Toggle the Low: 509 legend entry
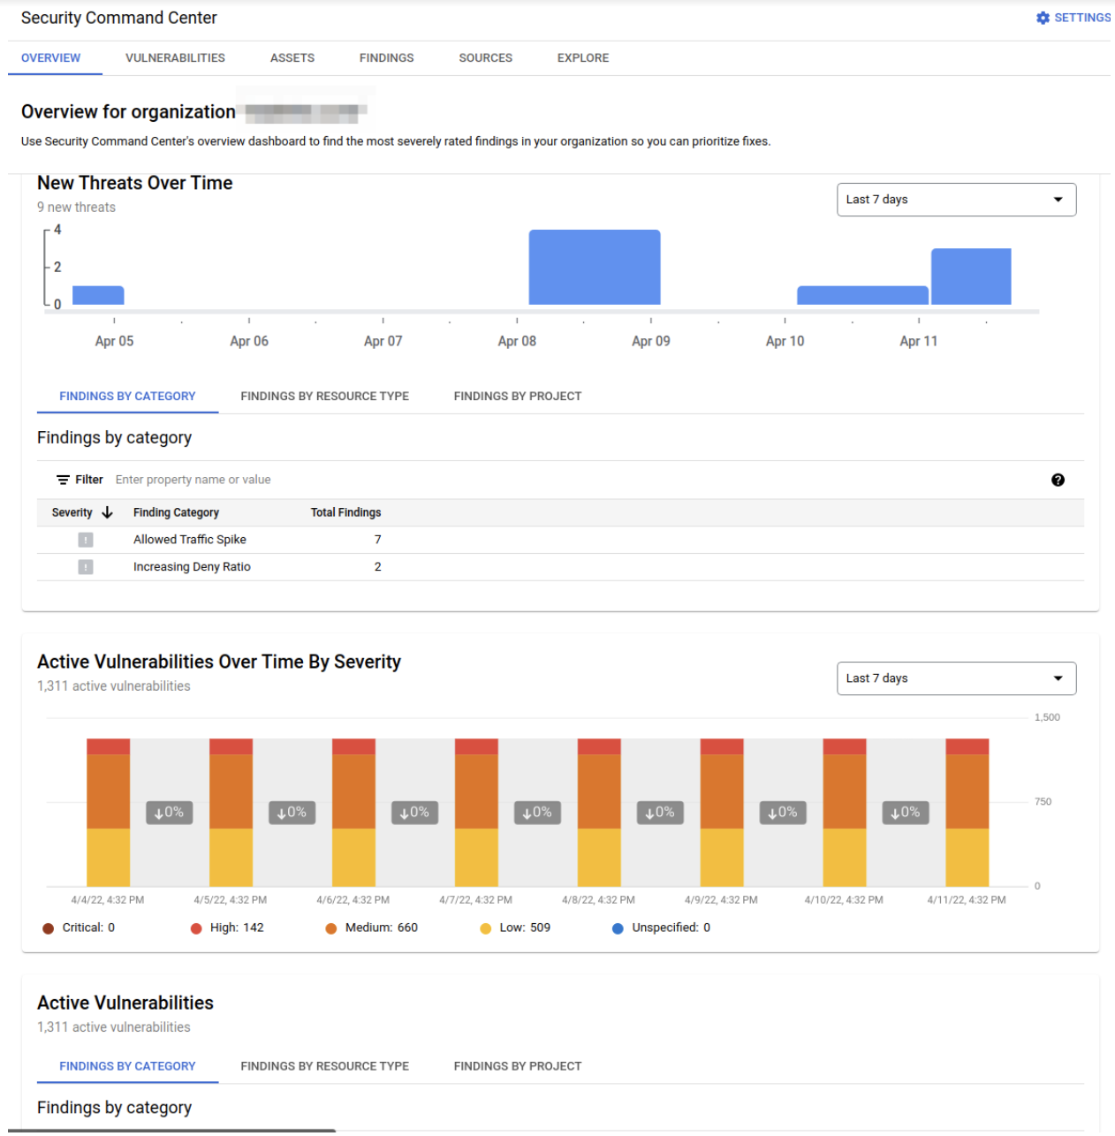Screen dimensions: 1115x1136 (484, 928)
